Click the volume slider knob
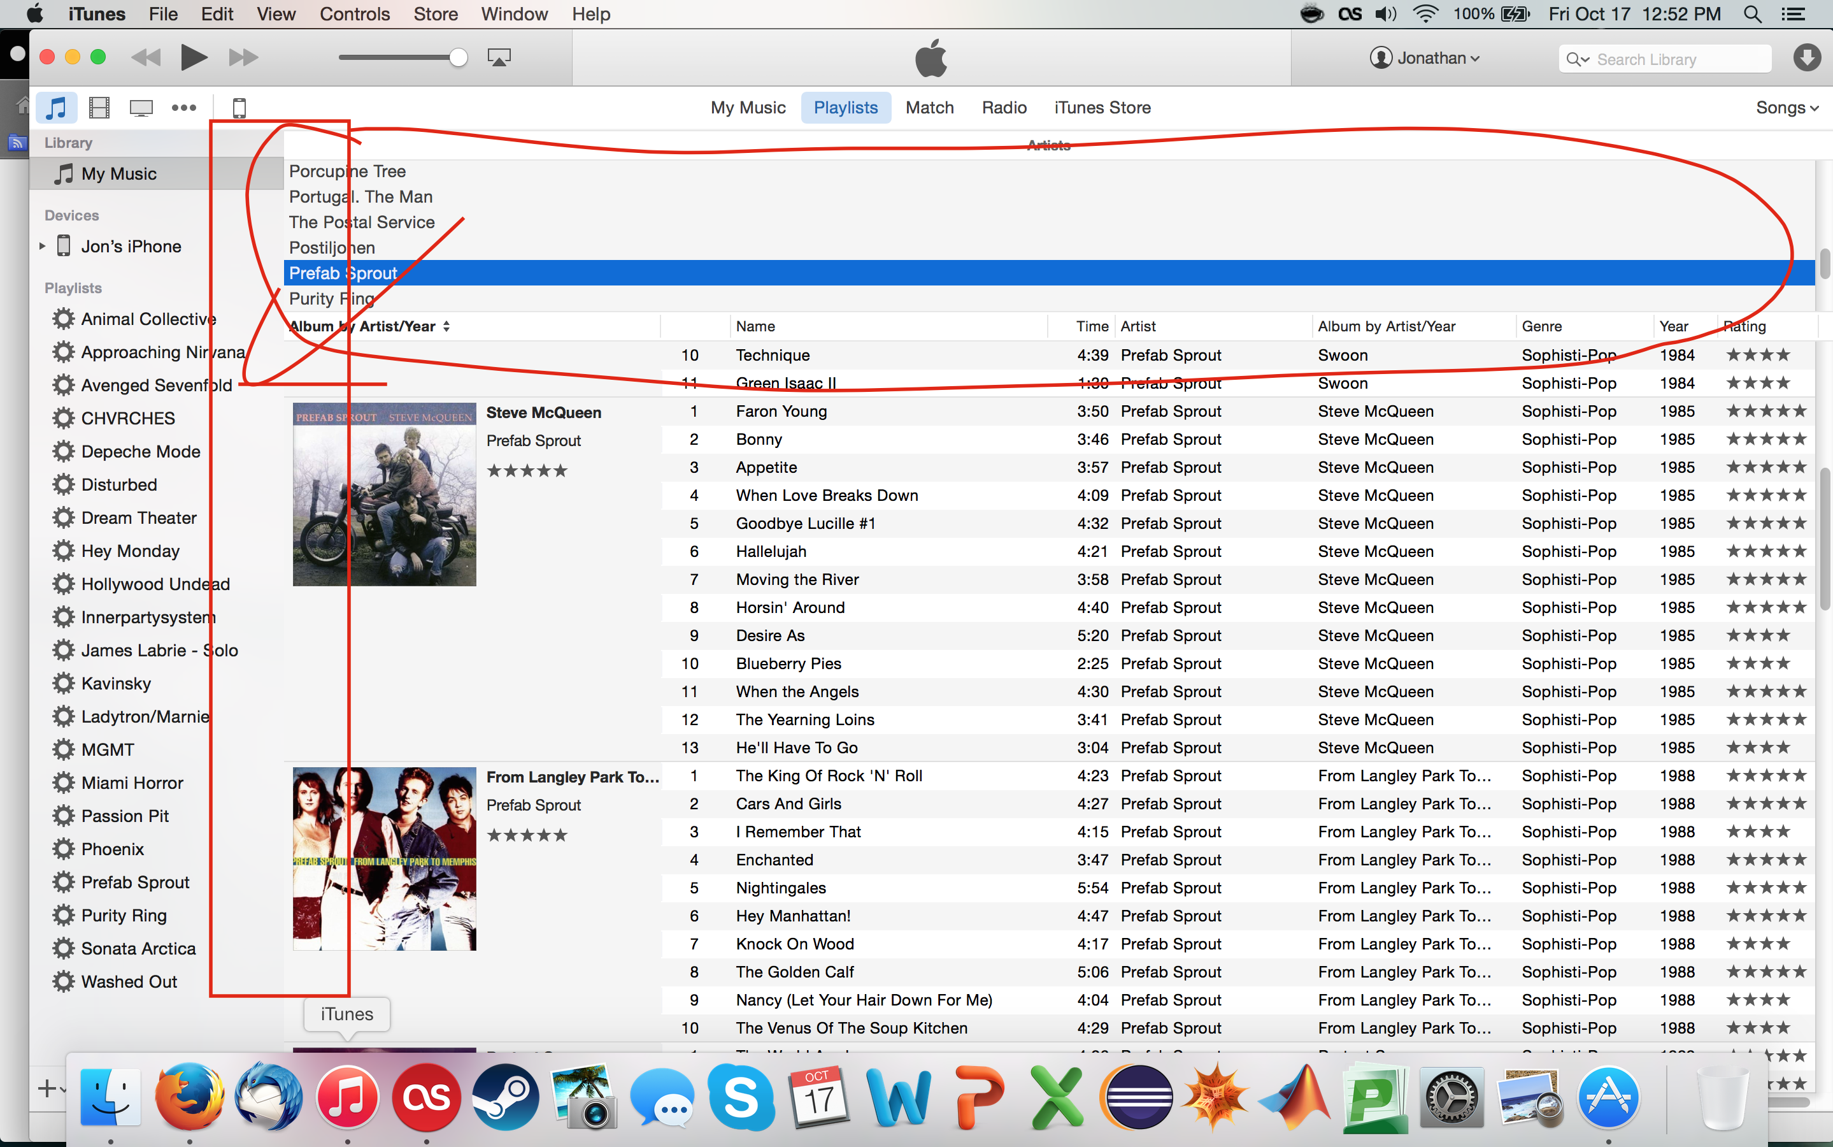 [458, 57]
